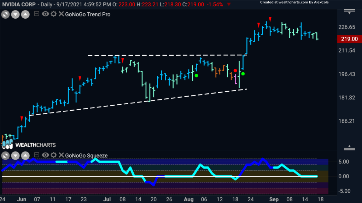Click the 211.54 price axis label
The width and height of the screenshot is (362, 203).
coord(347,51)
